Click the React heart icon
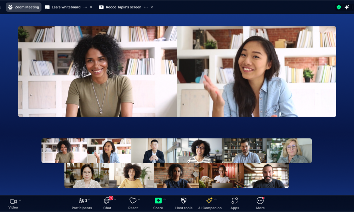The height and width of the screenshot is (212, 354). tap(133, 201)
